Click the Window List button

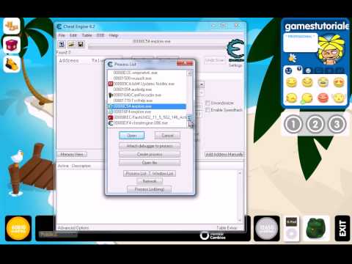point(163,173)
